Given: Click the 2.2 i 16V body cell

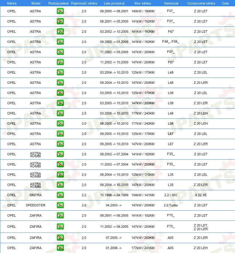Looking at the screenshot, I should 171,195.
